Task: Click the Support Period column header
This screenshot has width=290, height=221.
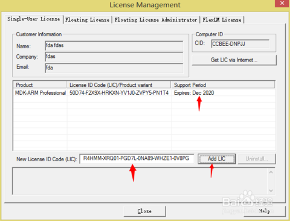Action: [223, 85]
